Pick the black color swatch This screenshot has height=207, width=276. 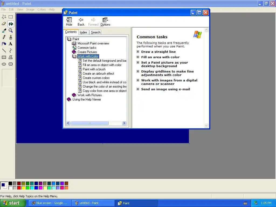[11, 183]
